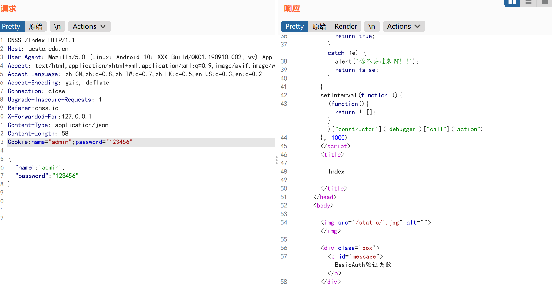This screenshot has width=552, height=287.
Task: Select the 原始 (Raw) tab in response panel
Action: [x=319, y=26]
